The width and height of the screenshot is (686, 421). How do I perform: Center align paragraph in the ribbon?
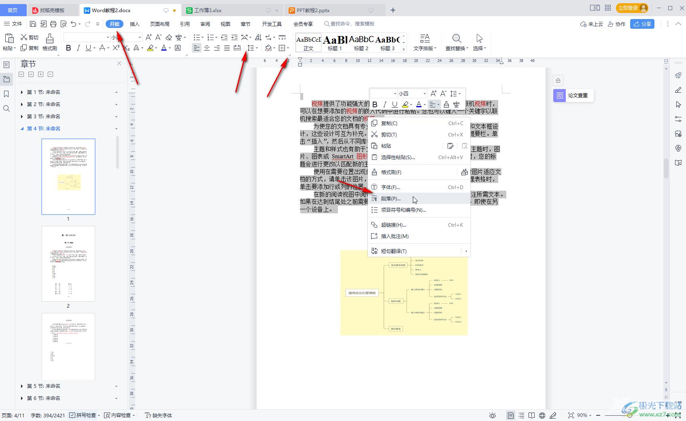[207, 48]
